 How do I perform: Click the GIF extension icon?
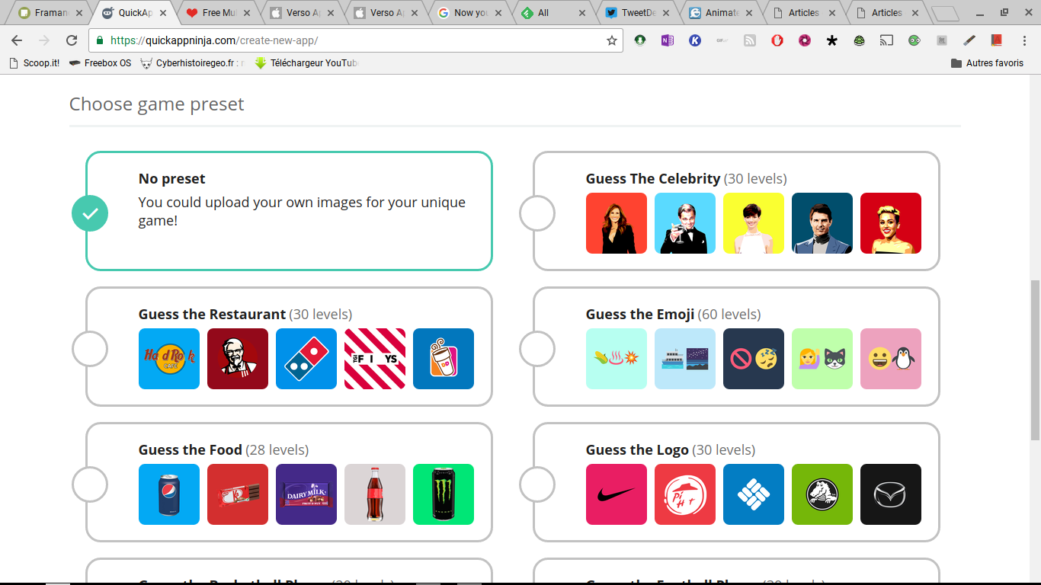coord(722,40)
